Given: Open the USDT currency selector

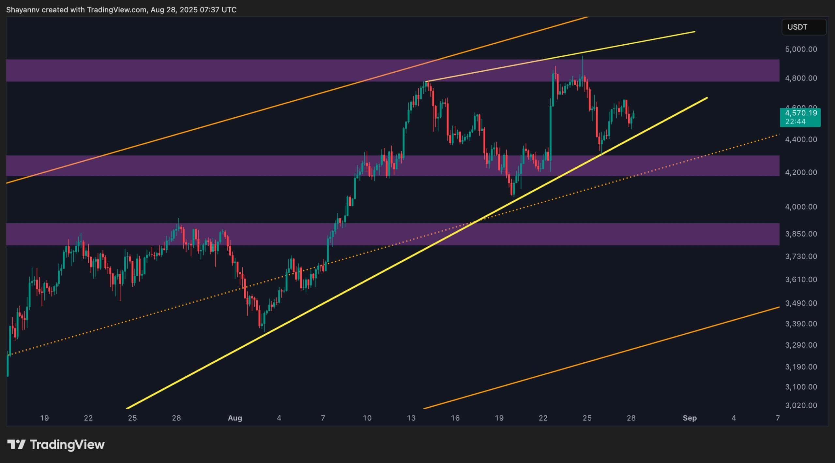Looking at the screenshot, I should point(804,27).
